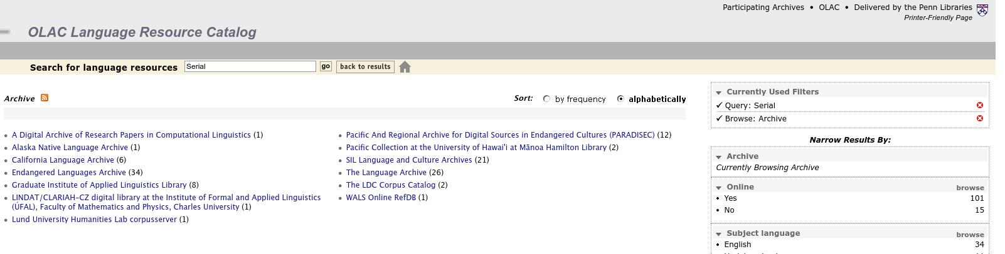Open WALS Online RefDB
Image resolution: width=1005 pixels, height=254 pixels.
pyautogui.click(x=381, y=197)
